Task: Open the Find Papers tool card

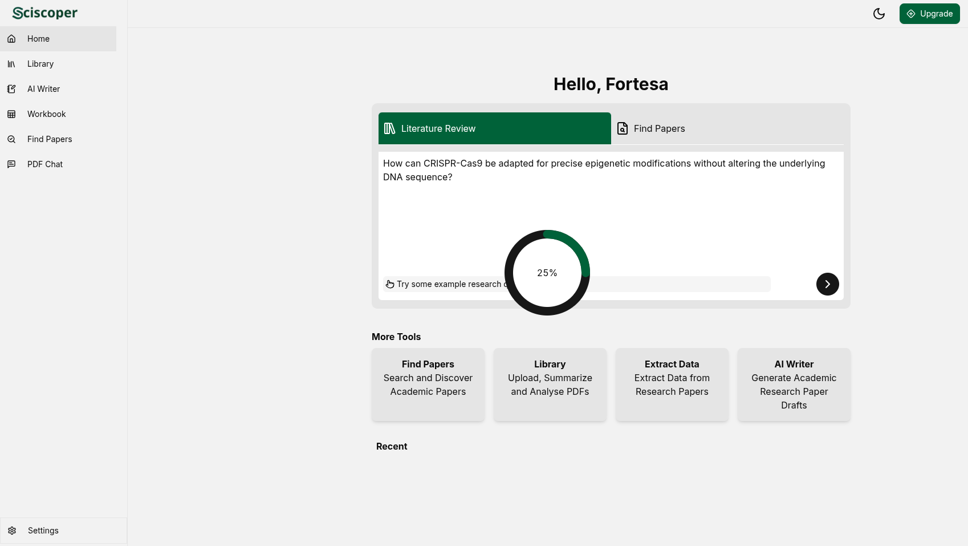Action: 428,385
